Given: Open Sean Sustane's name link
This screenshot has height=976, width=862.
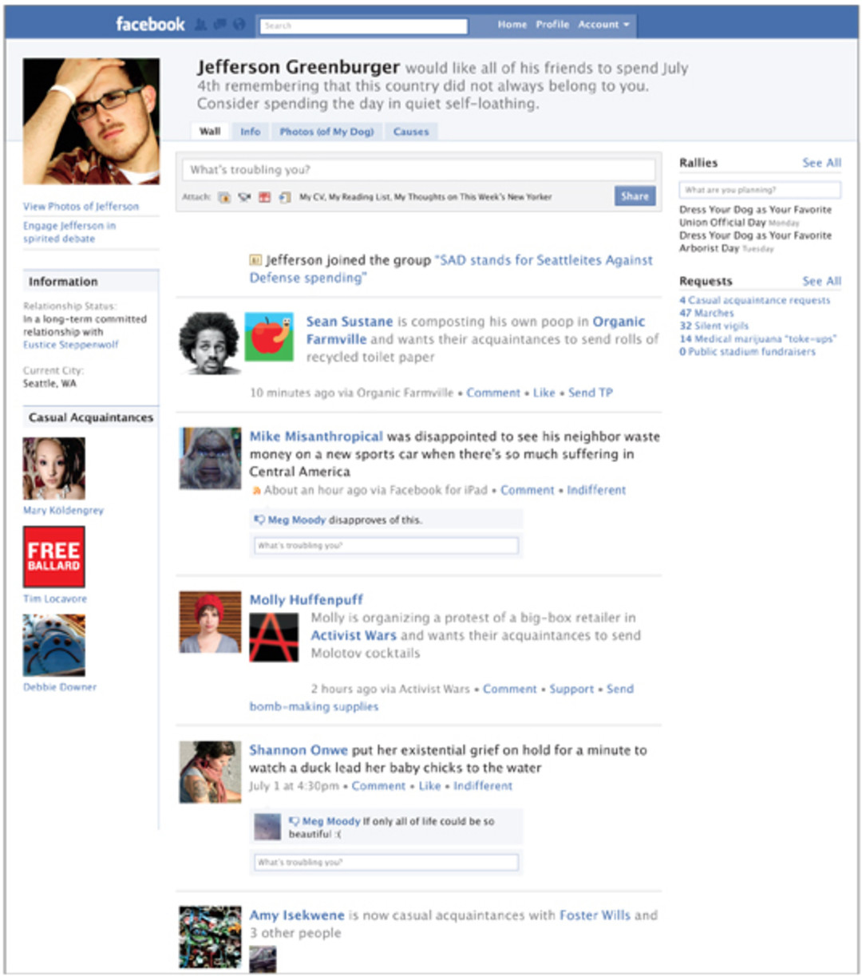Looking at the screenshot, I should [x=350, y=322].
